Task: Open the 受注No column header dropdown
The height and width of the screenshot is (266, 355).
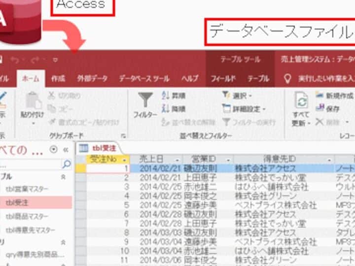Action: (x=124, y=160)
